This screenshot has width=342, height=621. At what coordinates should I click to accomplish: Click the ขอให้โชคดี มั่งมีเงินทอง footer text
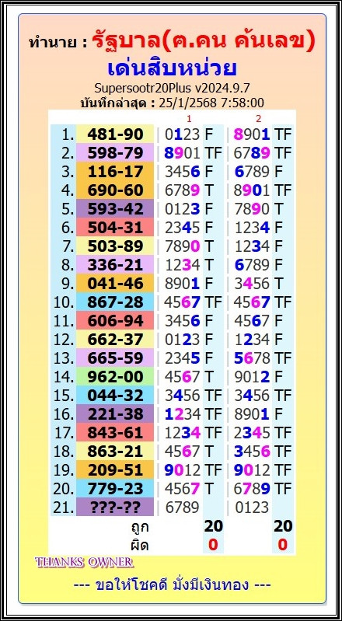tap(173, 584)
